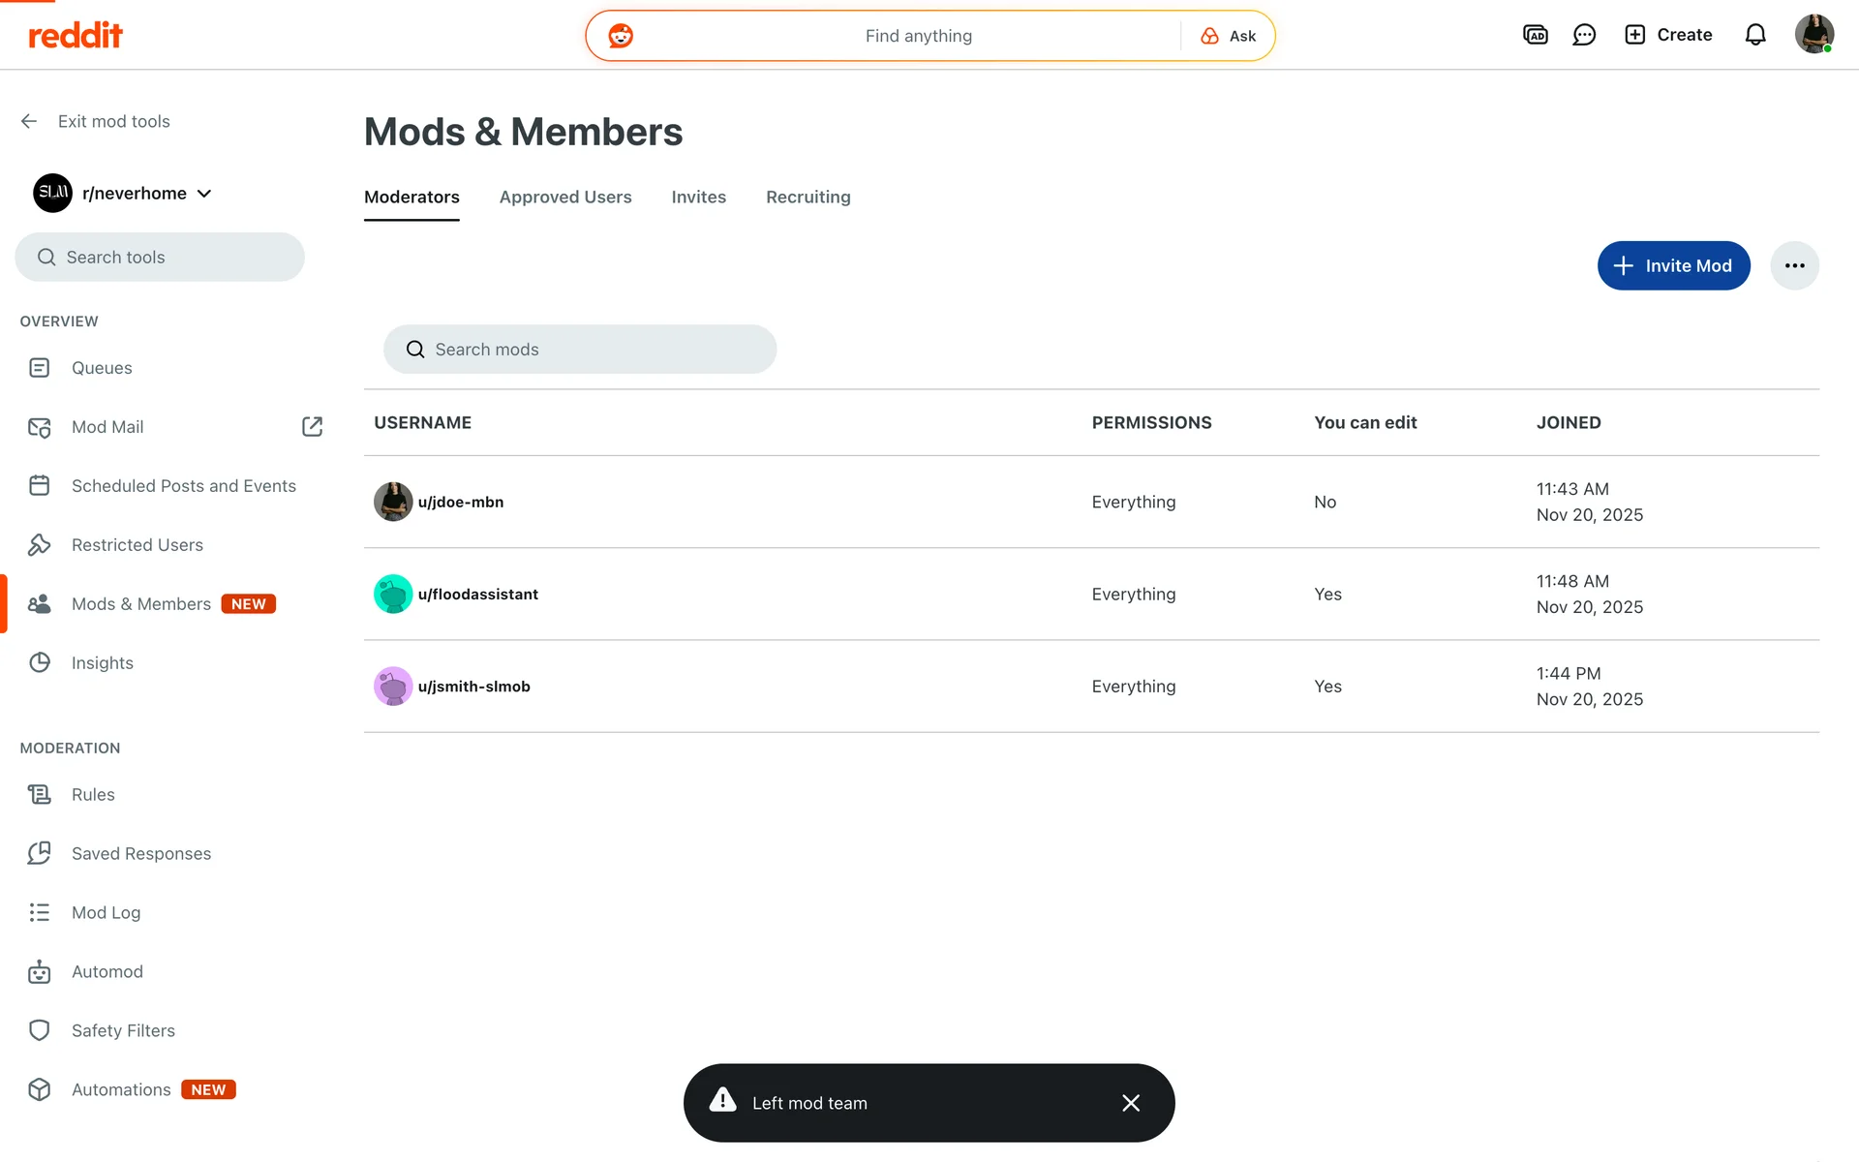Open the notifications bell
Image resolution: width=1859 pixels, height=1162 pixels.
pyautogui.click(x=1754, y=35)
